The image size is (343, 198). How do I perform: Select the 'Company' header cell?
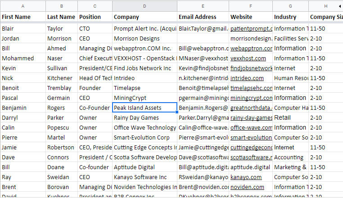[144, 17]
